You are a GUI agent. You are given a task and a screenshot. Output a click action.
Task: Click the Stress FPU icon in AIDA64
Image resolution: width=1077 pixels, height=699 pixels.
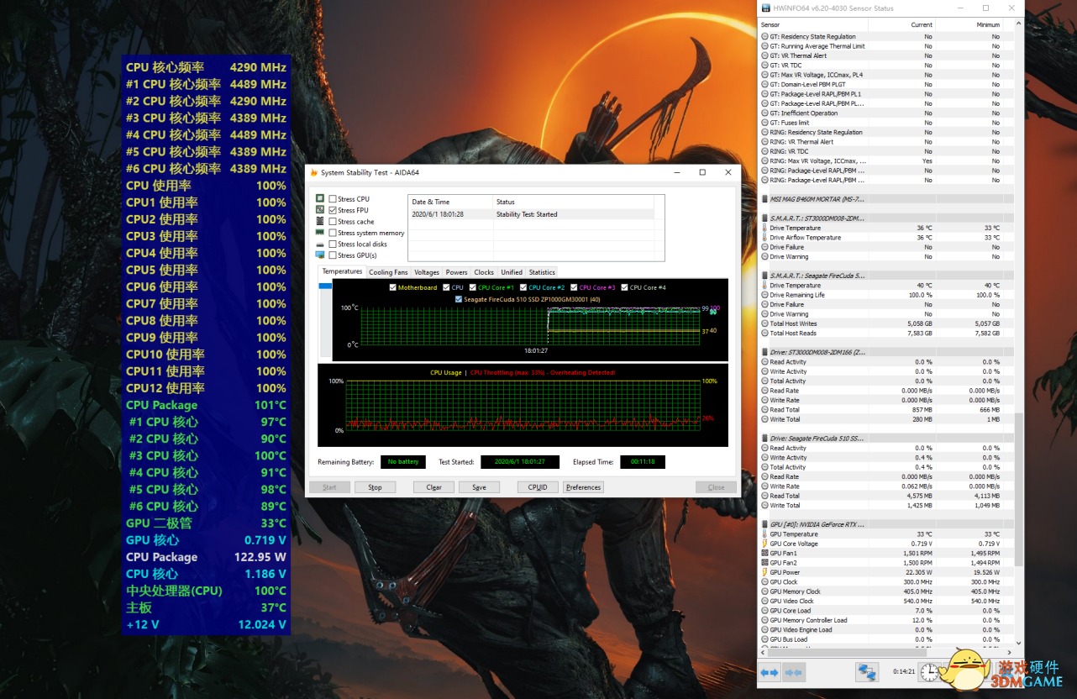click(320, 210)
